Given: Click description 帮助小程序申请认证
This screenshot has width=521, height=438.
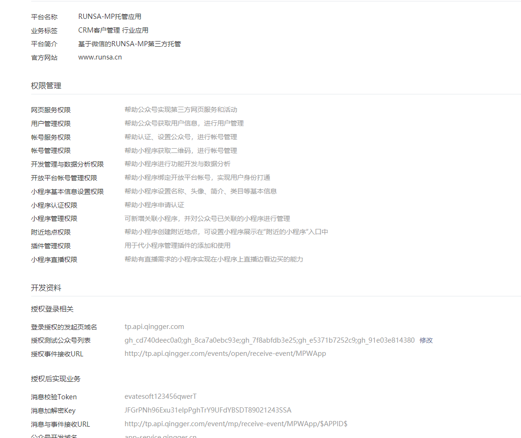Looking at the screenshot, I should [x=155, y=205].
